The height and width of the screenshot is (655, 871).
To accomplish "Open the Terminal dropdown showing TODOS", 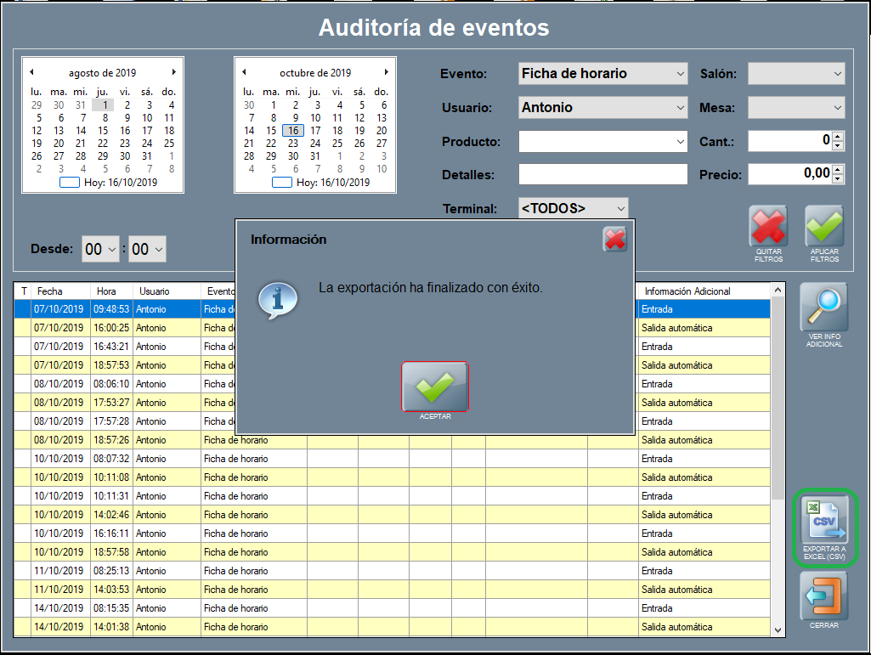I will [x=620, y=208].
